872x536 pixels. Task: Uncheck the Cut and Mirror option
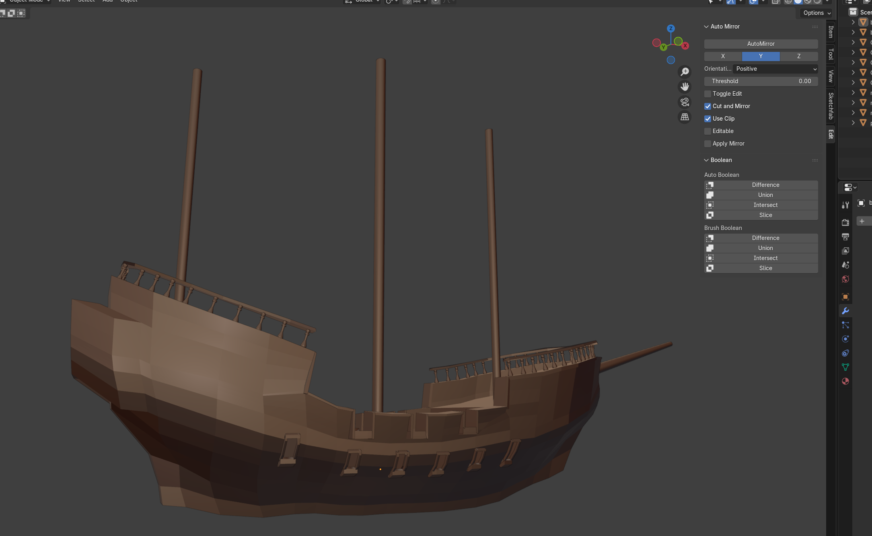tap(707, 106)
